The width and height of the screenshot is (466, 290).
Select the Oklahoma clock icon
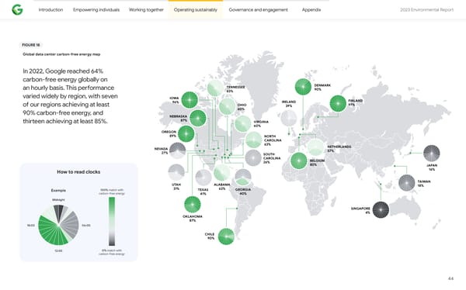(x=193, y=205)
